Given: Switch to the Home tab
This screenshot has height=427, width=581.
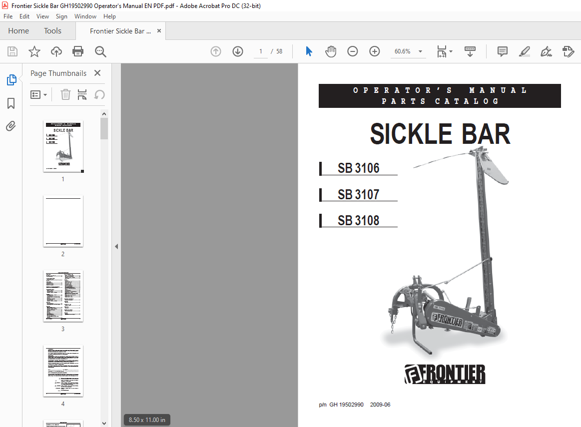Looking at the screenshot, I should [x=18, y=31].
